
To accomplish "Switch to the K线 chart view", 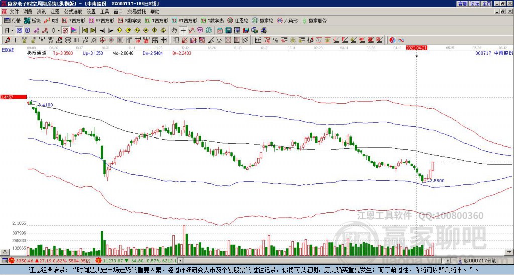I will (x=51, y=20).
